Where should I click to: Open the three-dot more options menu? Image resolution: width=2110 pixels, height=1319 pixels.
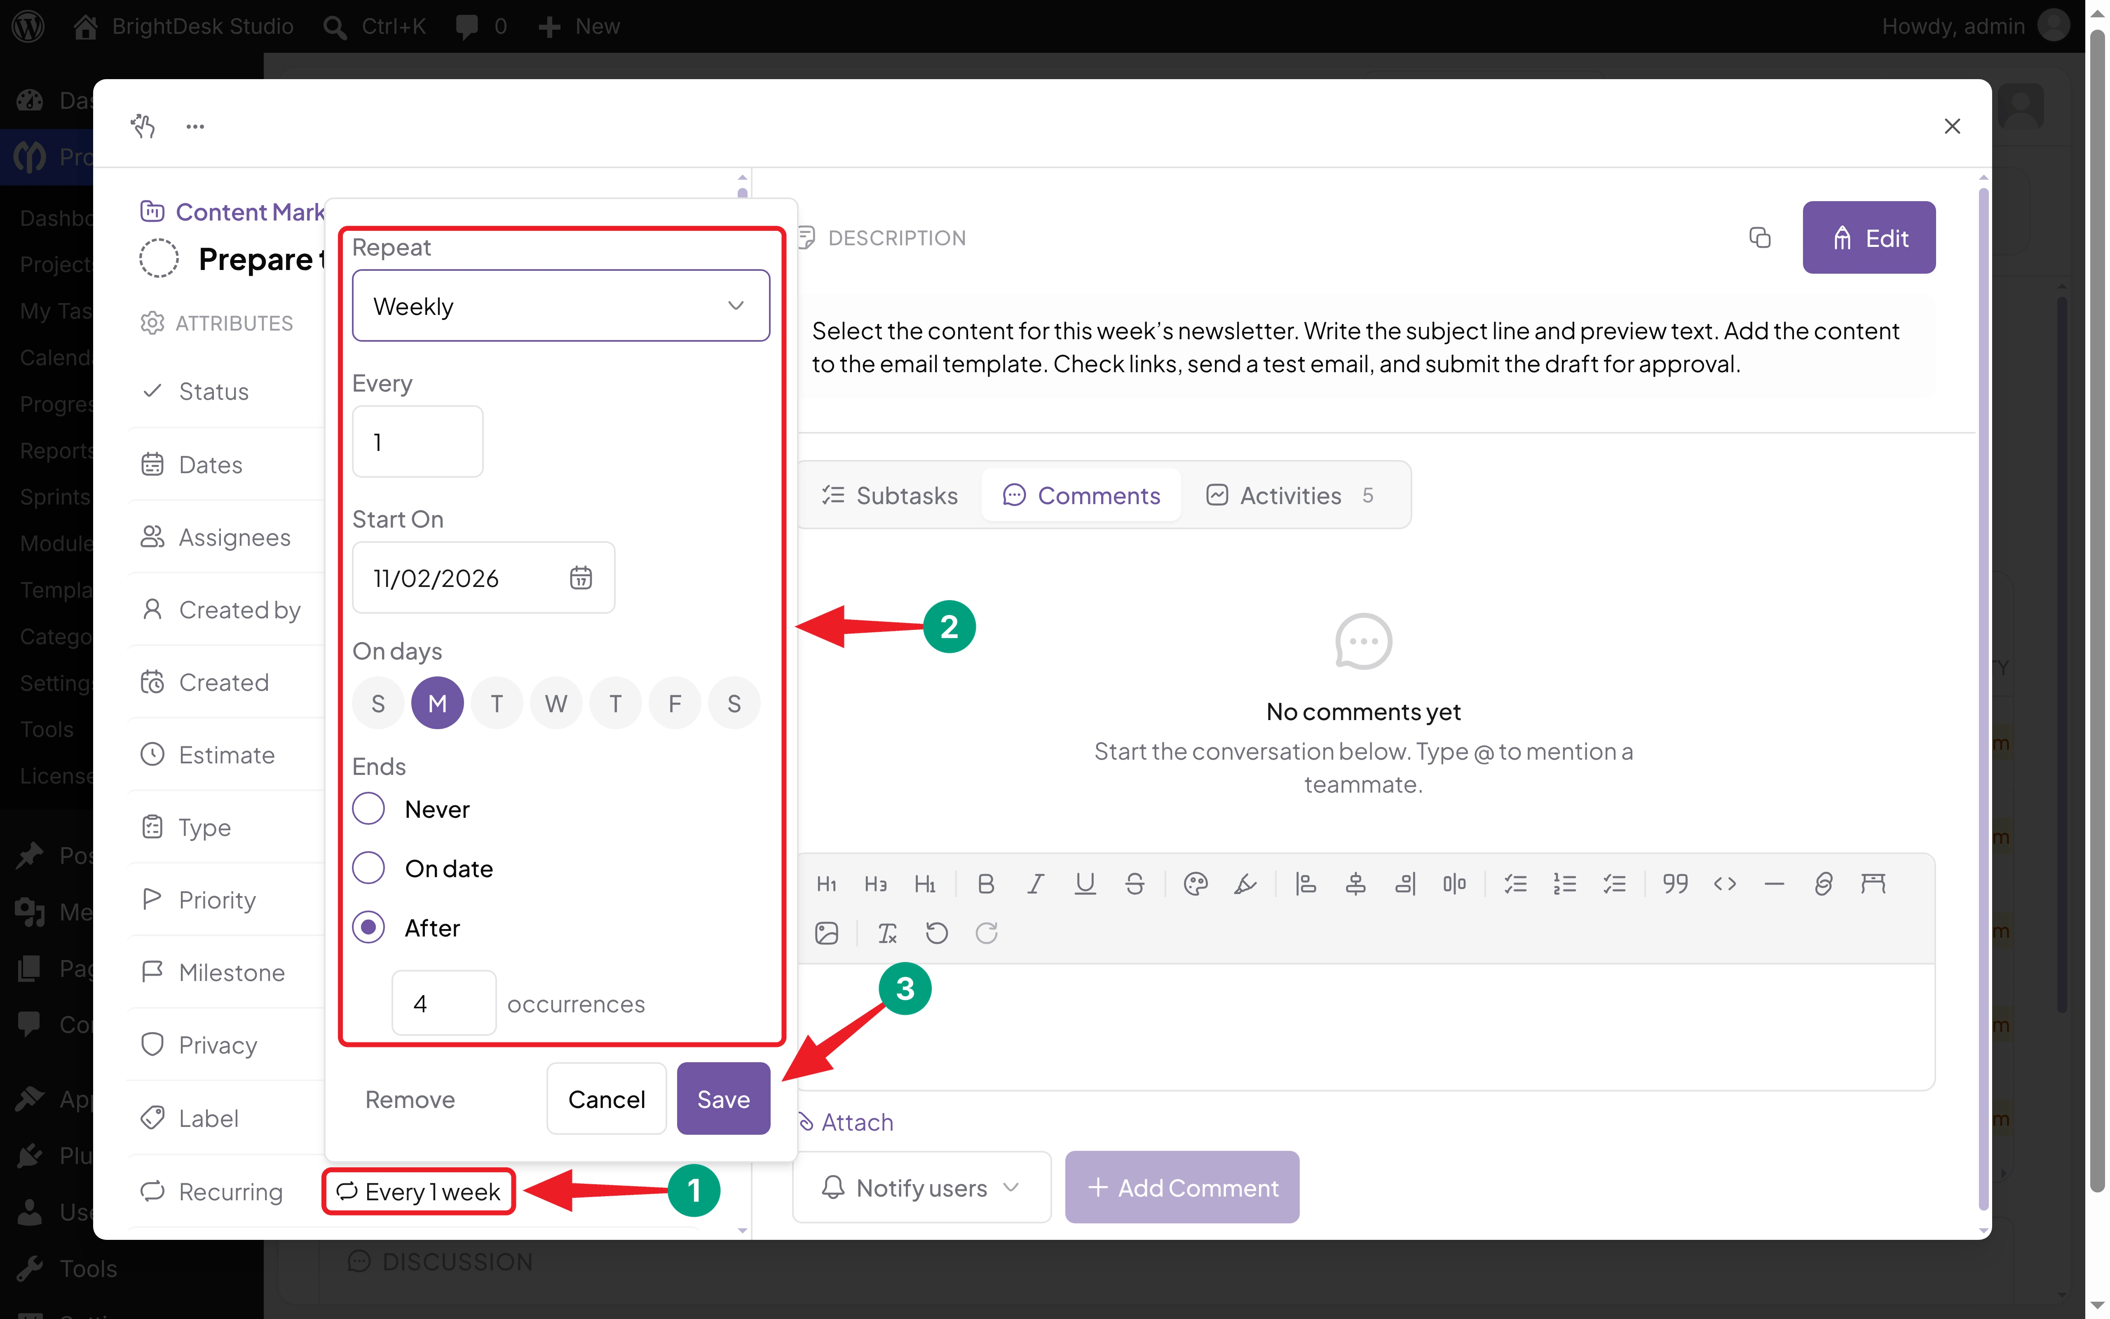tap(195, 127)
